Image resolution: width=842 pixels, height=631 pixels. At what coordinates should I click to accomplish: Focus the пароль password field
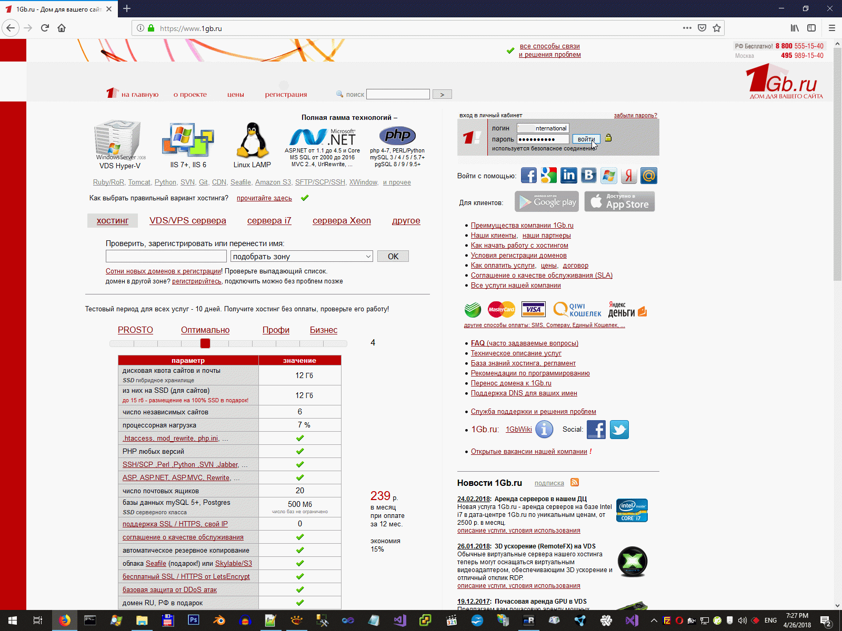[x=543, y=139]
